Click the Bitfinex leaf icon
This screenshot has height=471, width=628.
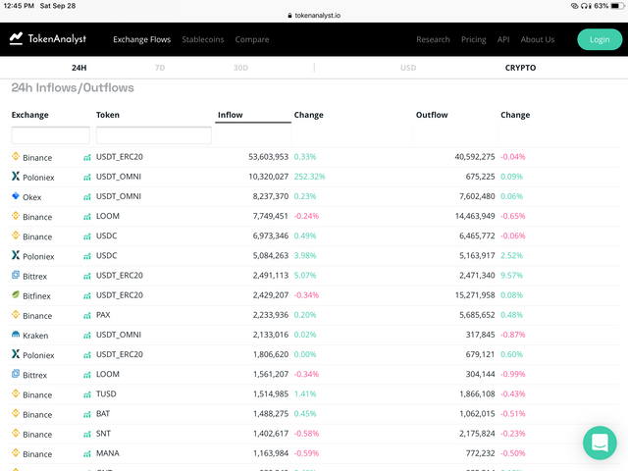pyautogui.click(x=16, y=295)
